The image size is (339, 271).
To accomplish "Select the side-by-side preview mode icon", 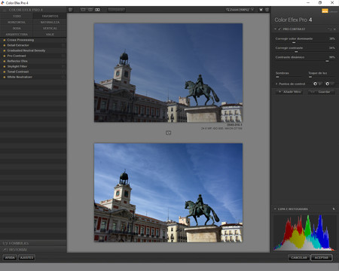I will click(97, 10).
